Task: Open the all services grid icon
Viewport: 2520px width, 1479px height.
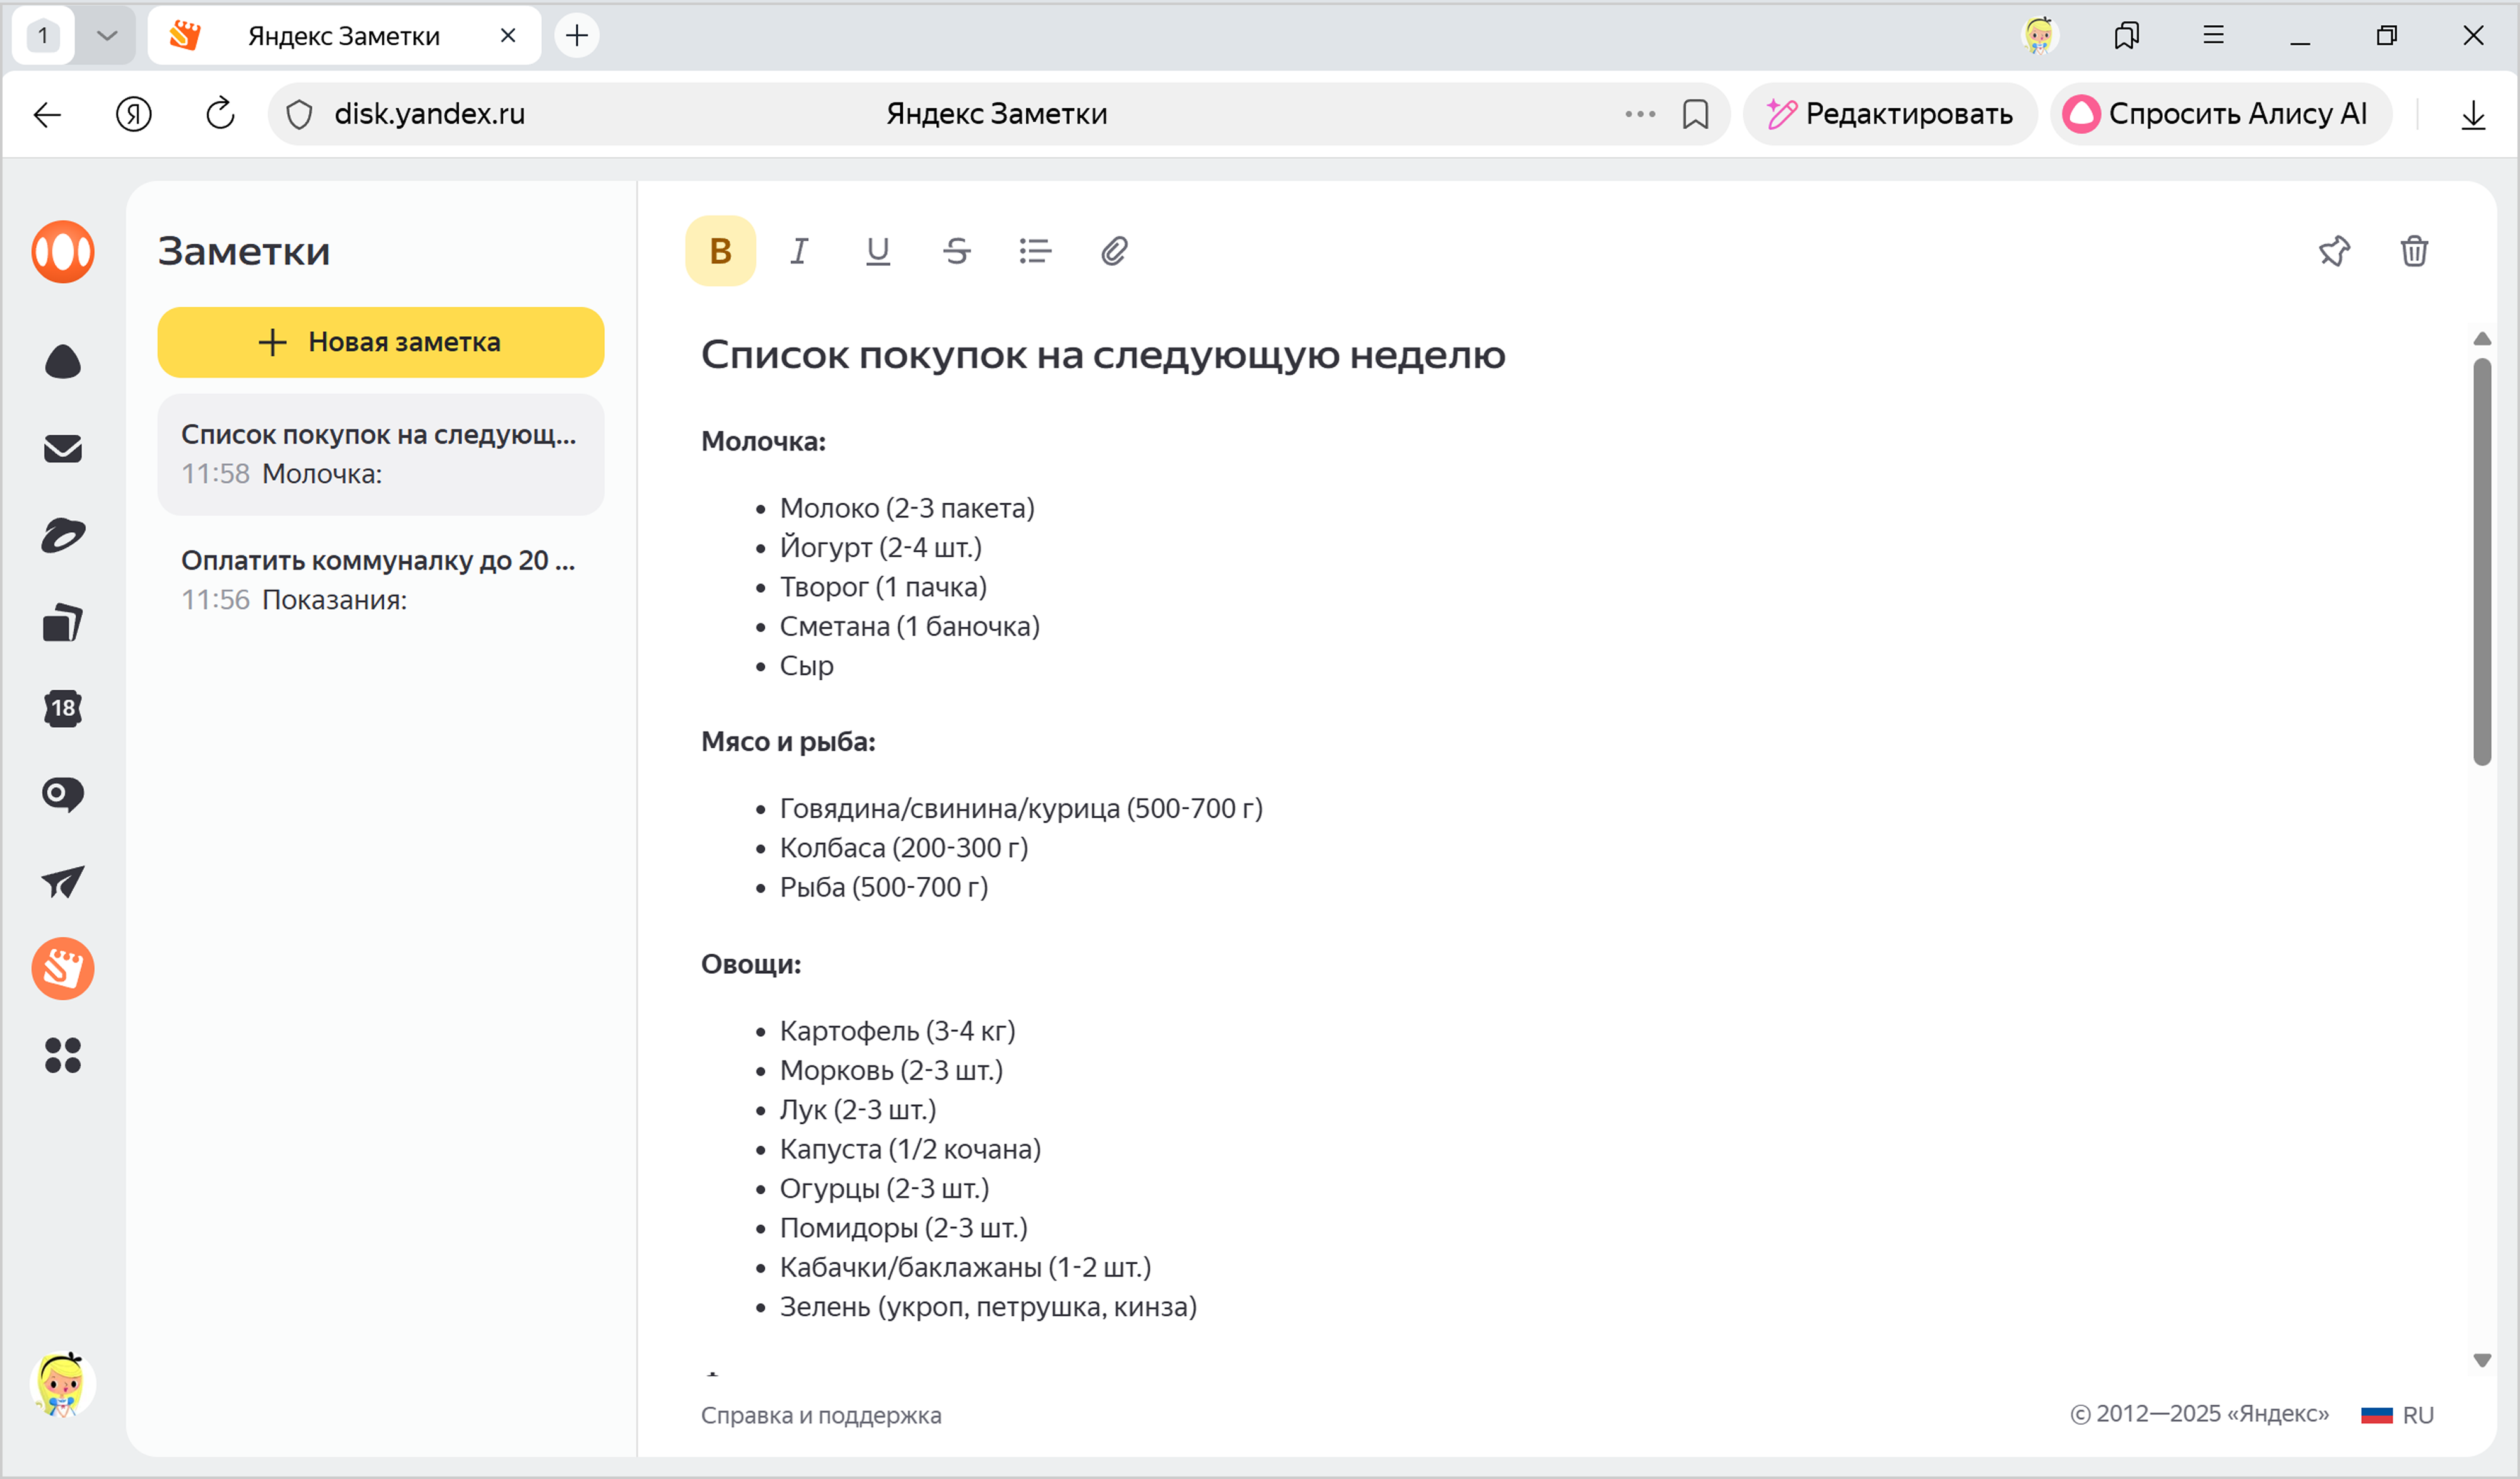Action: [63, 1055]
